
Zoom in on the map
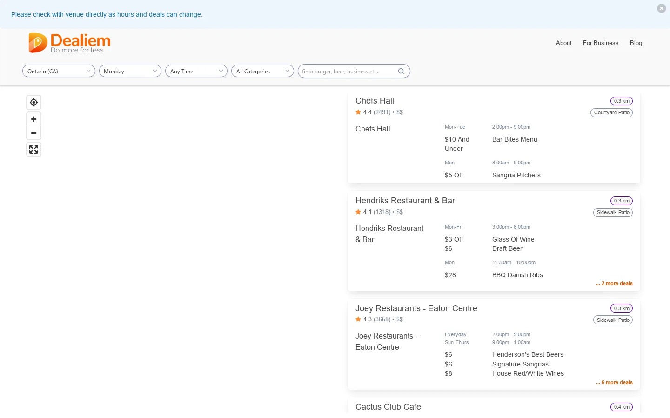click(33, 119)
